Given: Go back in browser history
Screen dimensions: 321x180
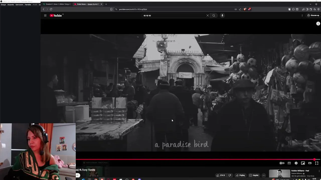Looking at the screenshot, I should pos(43,9).
